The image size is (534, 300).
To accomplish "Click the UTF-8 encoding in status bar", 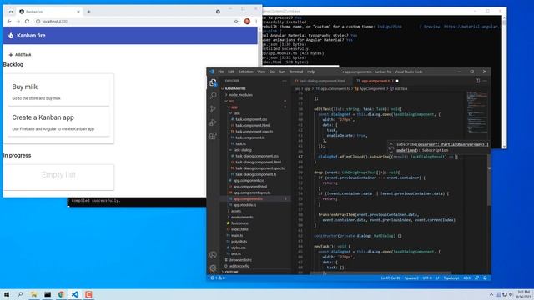I will tap(426, 277).
